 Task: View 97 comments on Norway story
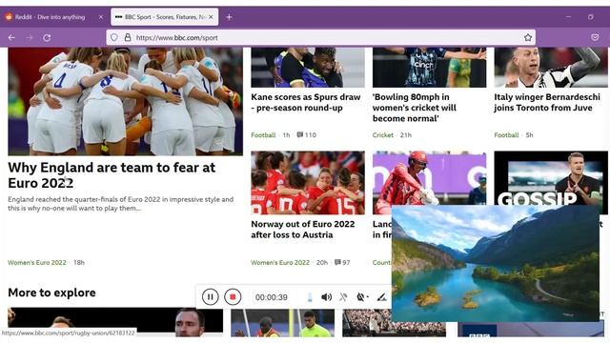pyautogui.click(x=342, y=263)
